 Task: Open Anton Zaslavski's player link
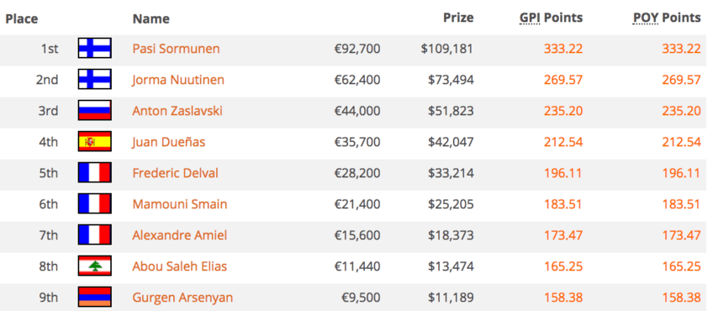tap(177, 111)
